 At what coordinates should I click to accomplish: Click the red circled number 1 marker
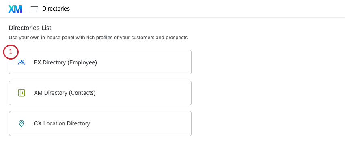click(11, 52)
